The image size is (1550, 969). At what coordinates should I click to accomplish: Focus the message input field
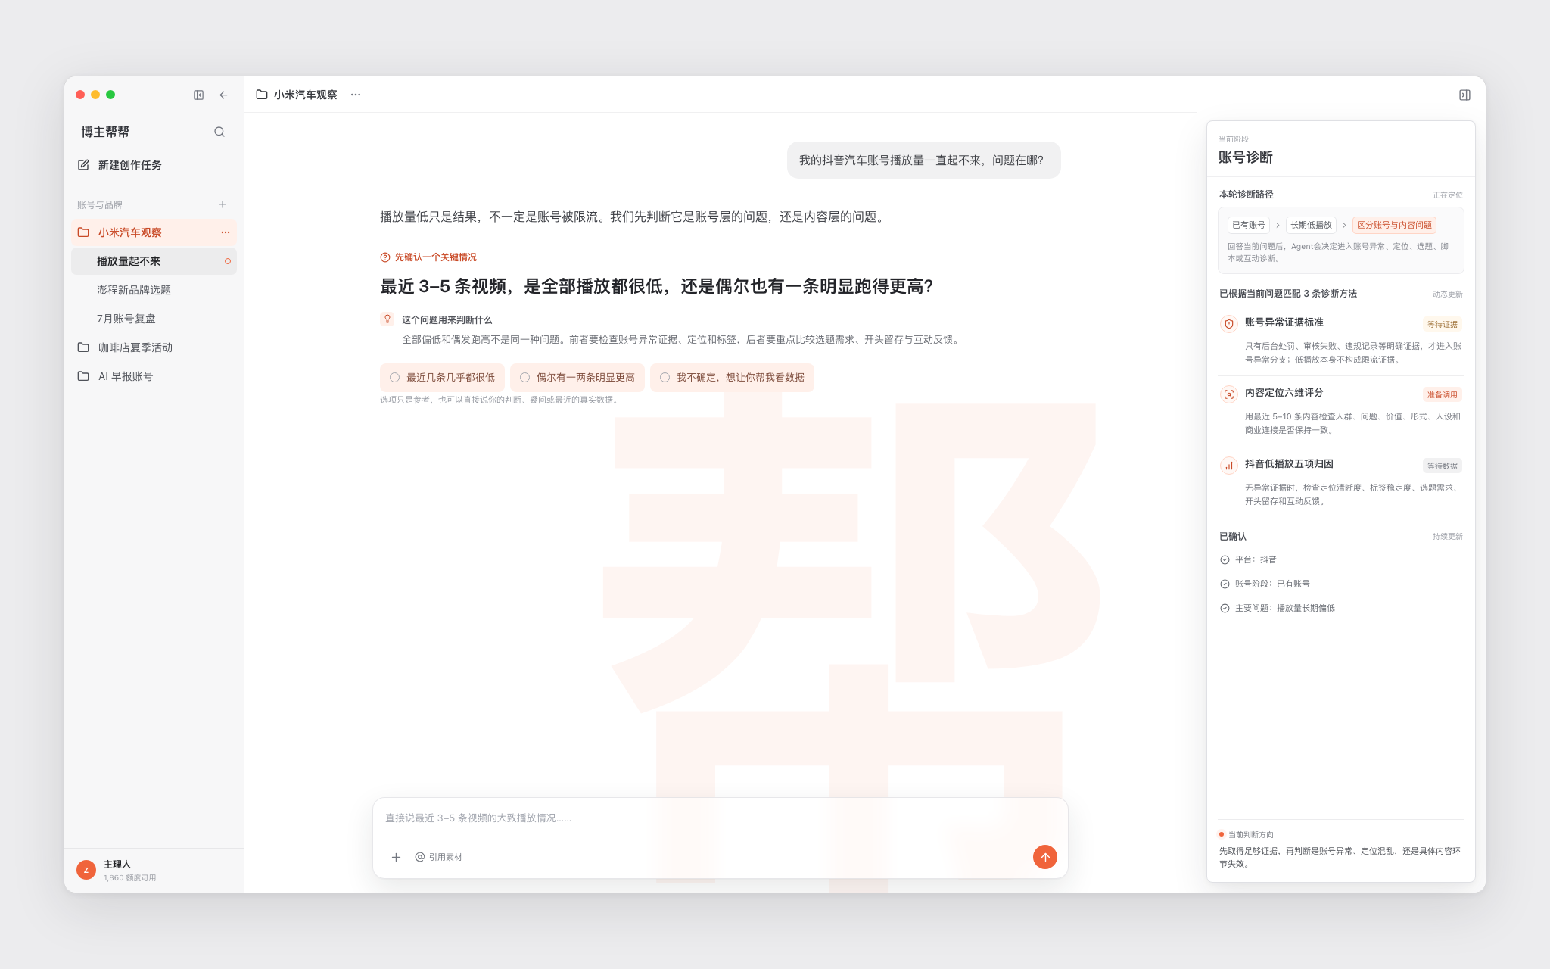[721, 818]
